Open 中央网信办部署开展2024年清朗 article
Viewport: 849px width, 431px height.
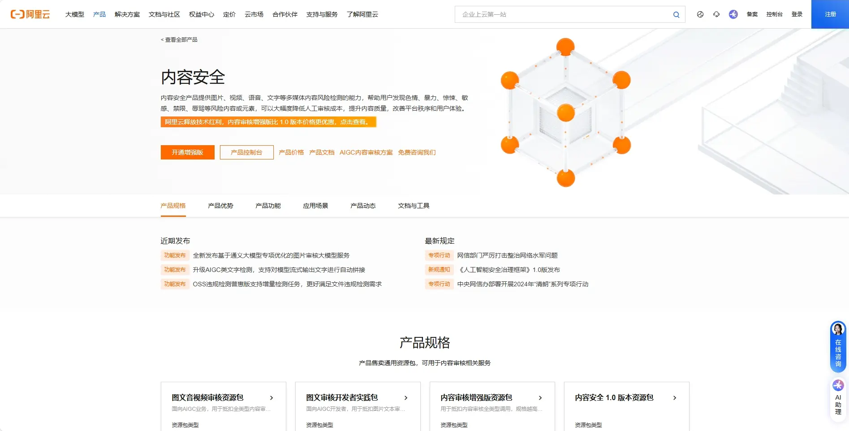click(522, 284)
